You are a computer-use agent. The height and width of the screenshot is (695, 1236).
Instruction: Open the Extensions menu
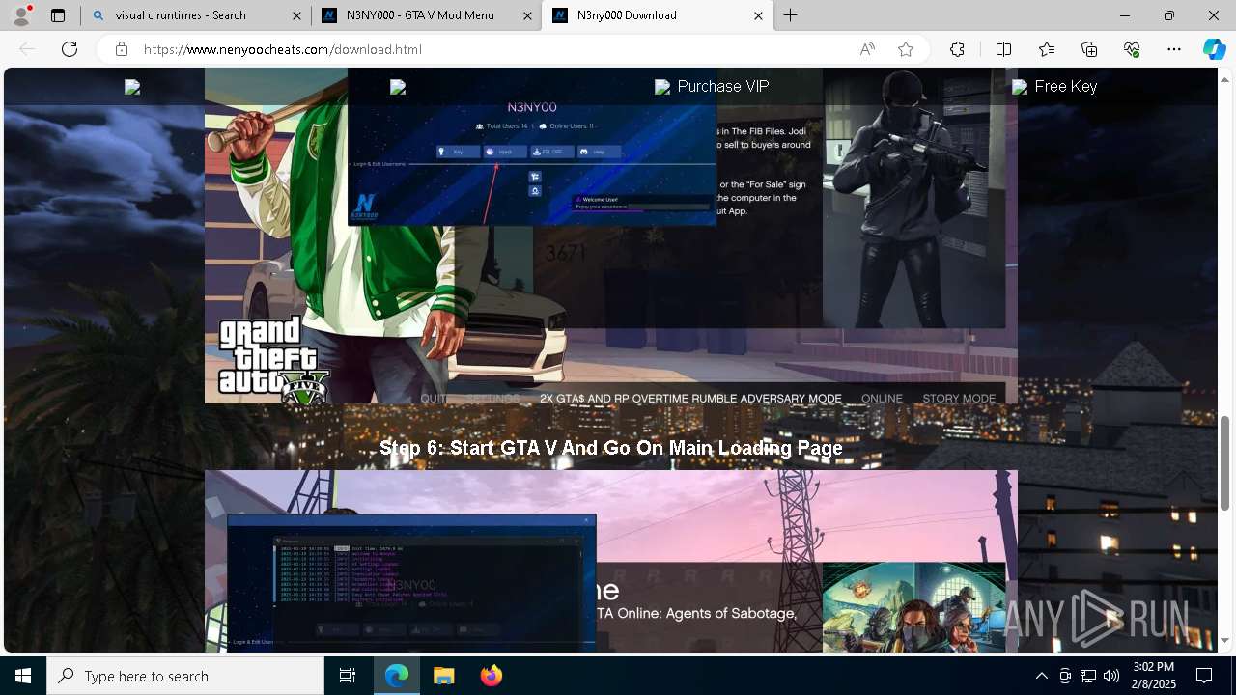(957, 49)
